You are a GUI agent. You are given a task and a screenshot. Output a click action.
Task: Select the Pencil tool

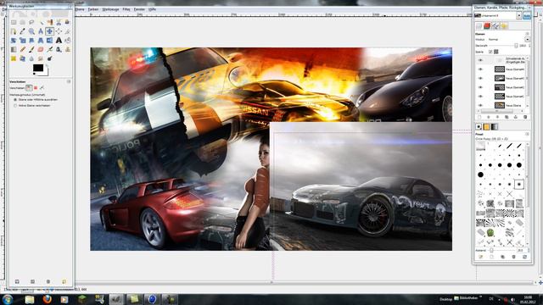23,49
